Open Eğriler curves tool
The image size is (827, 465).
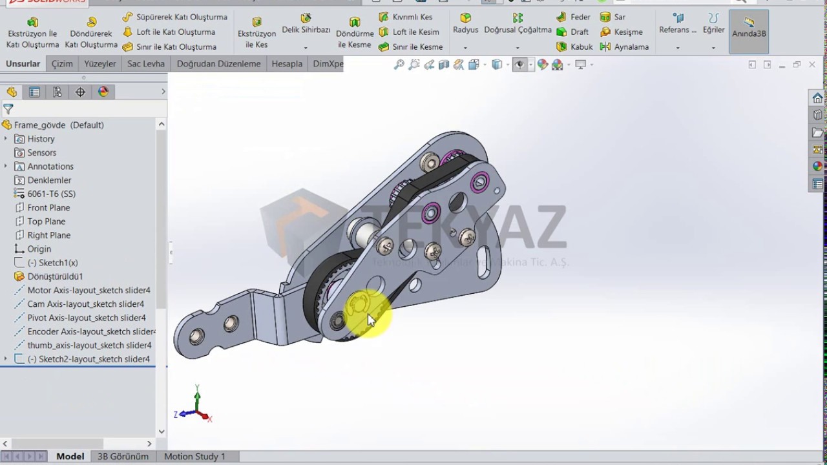click(x=713, y=24)
